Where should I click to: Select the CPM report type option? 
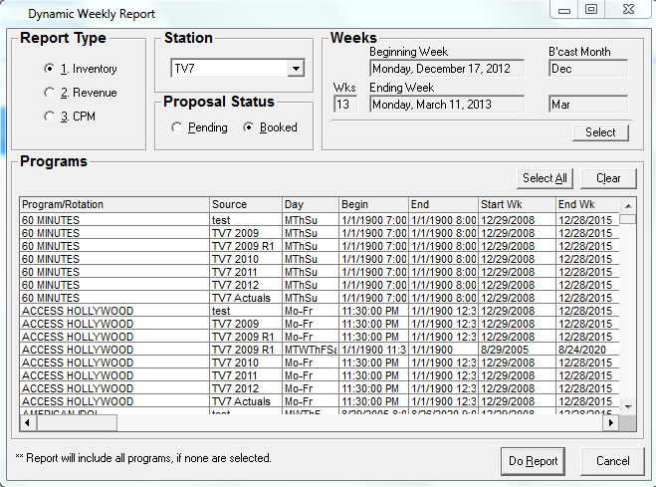[50, 117]
